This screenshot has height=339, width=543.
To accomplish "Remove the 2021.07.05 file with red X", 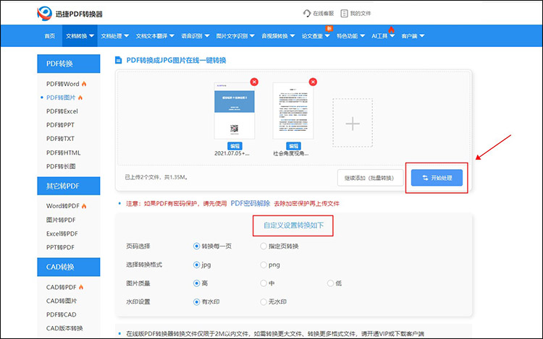I will 254,82.
